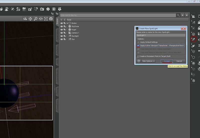Open the Parameters side tab
200x138 pixels.
coord(57,35)
